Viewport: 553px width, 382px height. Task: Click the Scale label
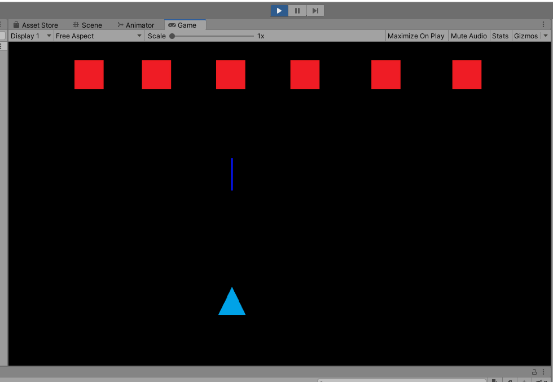coord(157,36)
